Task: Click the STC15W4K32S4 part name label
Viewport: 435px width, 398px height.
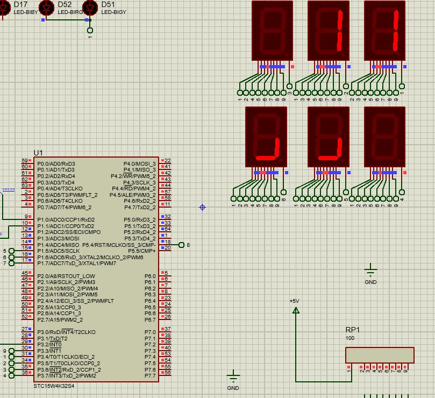Action: click(54, 386)
